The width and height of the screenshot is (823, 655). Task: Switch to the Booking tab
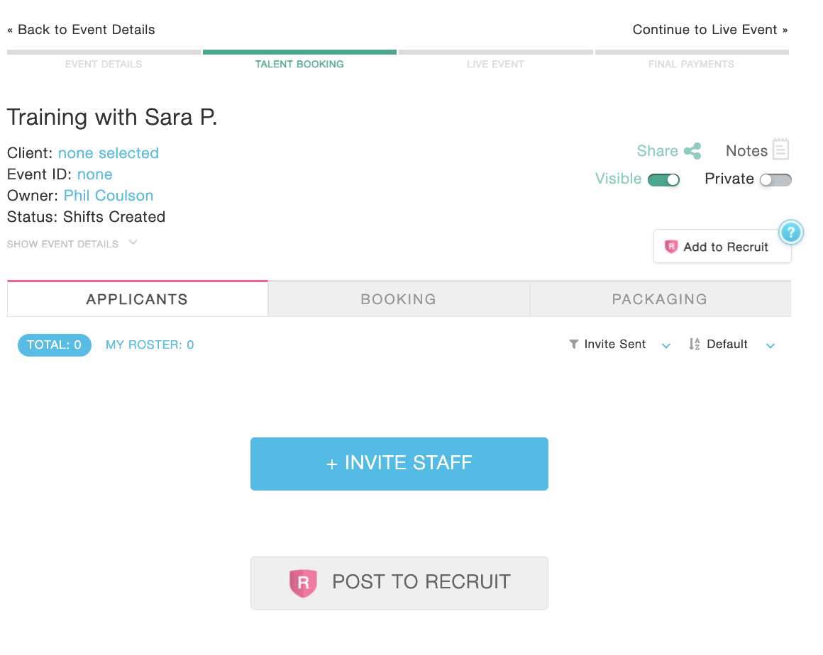click(x=399, y=299)
